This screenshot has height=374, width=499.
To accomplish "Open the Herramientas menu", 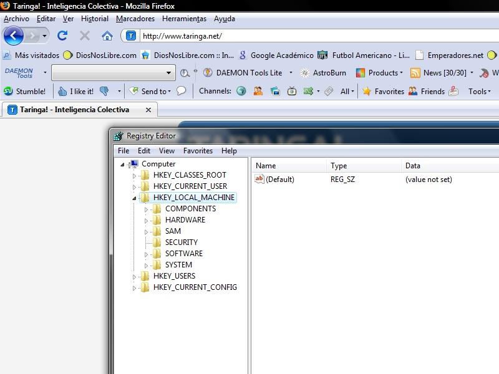I will (184, 19).
